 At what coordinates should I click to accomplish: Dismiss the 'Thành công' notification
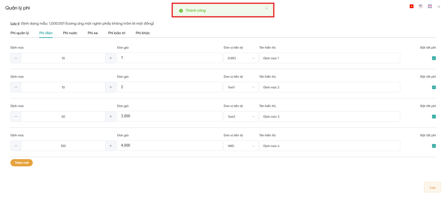point(266,9)
